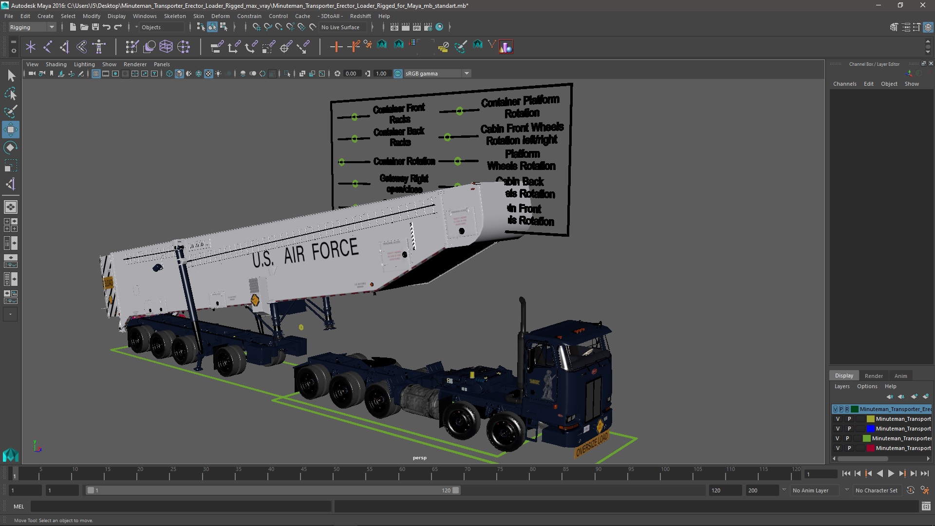Click the New Scene icon
The image size is (935, 526).
73,27
